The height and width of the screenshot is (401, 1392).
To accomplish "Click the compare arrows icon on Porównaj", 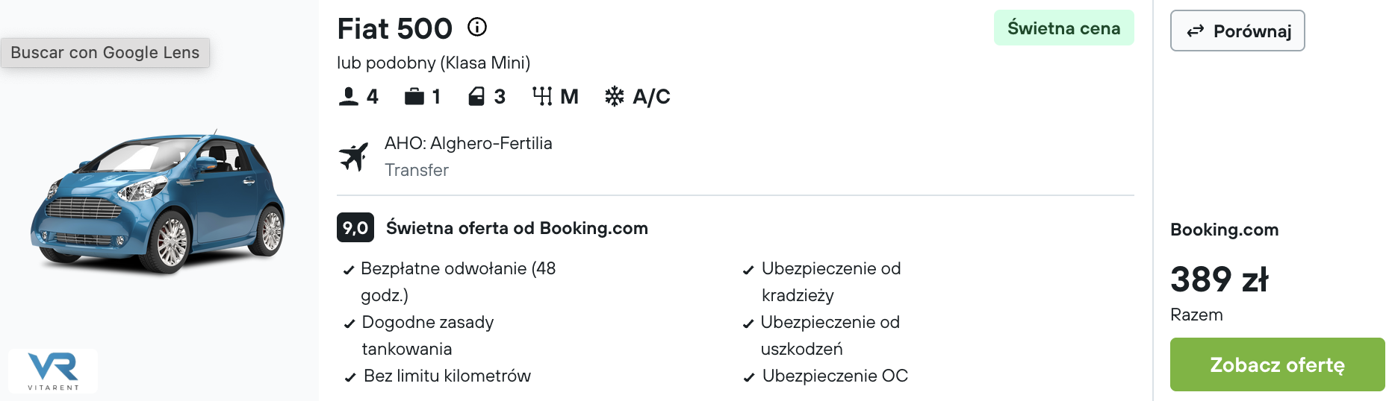I will [x=1196, y=31].
